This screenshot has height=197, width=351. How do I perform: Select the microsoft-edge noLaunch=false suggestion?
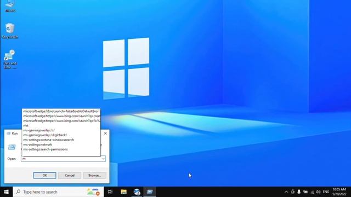click(61, 111)
